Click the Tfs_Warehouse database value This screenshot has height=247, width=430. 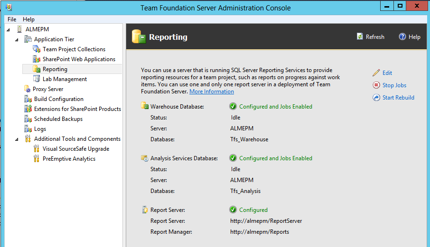tap(249, 139)
